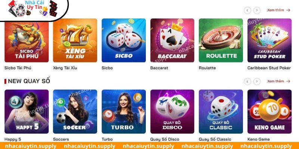This screenshot has width=299, height=149.
Task: Open the Sicbo Tài Phú game tile
Action: [27, 40]
